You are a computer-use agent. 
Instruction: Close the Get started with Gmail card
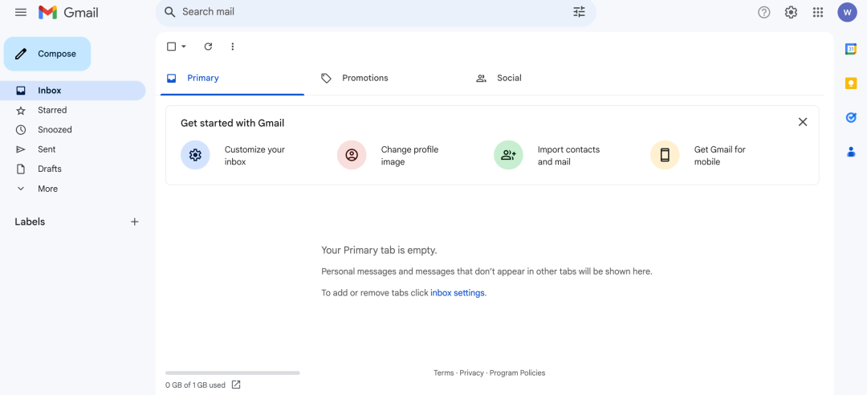[x=803, y=122]
